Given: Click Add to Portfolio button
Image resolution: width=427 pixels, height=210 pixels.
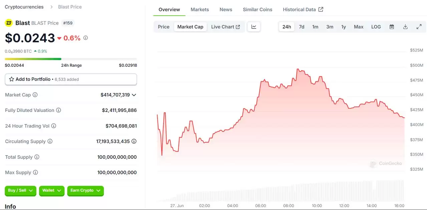Looking at the screenshot, I should click(71, 79).
